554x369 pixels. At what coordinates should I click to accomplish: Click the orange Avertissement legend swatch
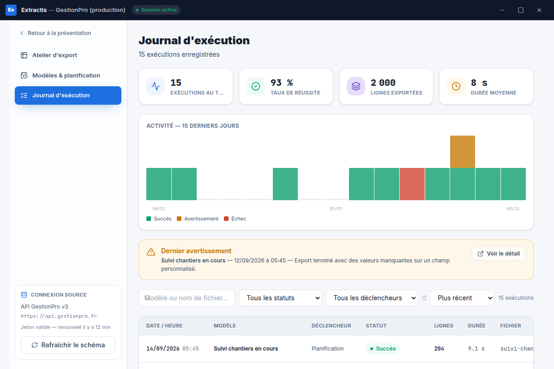[179, 219]
